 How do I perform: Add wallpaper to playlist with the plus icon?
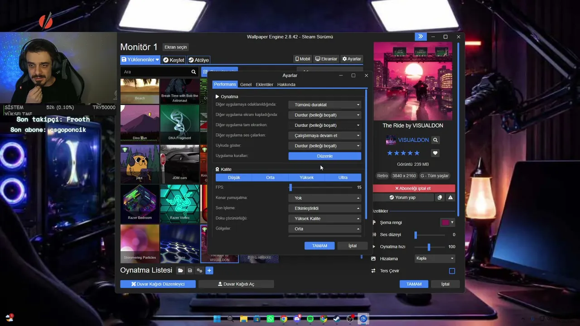209,270
